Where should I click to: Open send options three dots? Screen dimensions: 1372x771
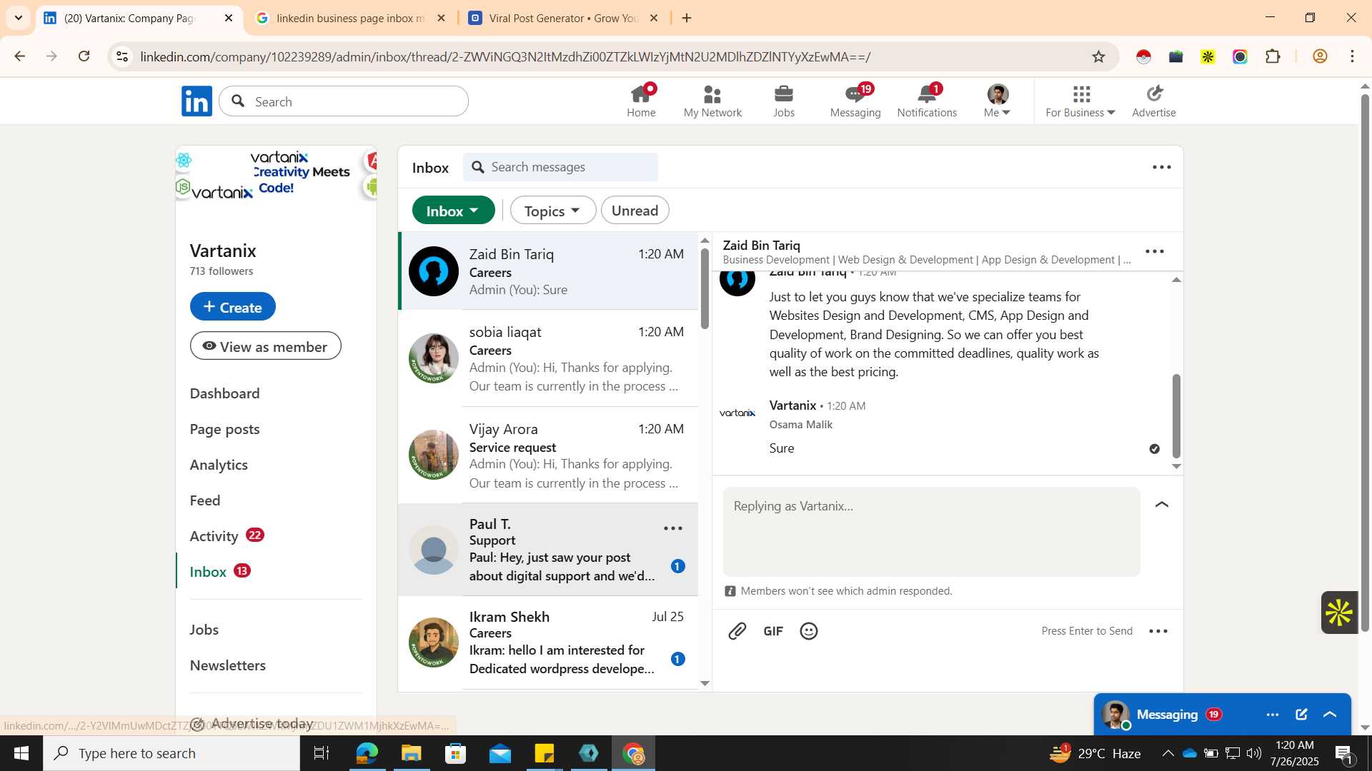click(x=1158, y=631)
